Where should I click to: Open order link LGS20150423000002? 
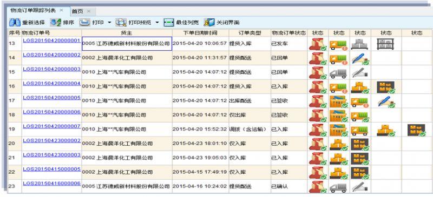tap(52, 140)
